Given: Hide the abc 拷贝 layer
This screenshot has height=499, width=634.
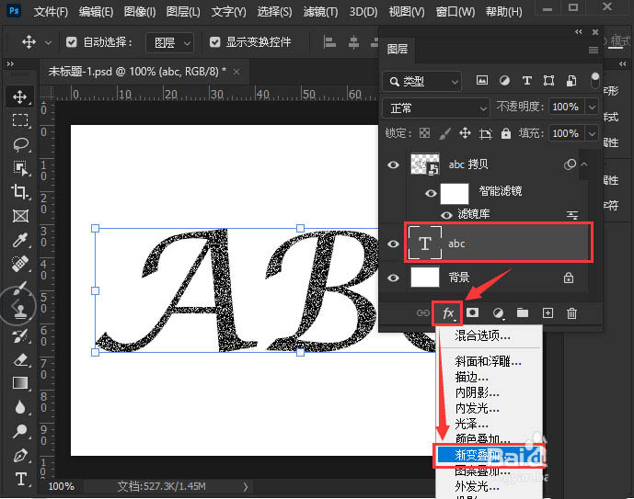Looking at the screenshot, I should (393, 164).
